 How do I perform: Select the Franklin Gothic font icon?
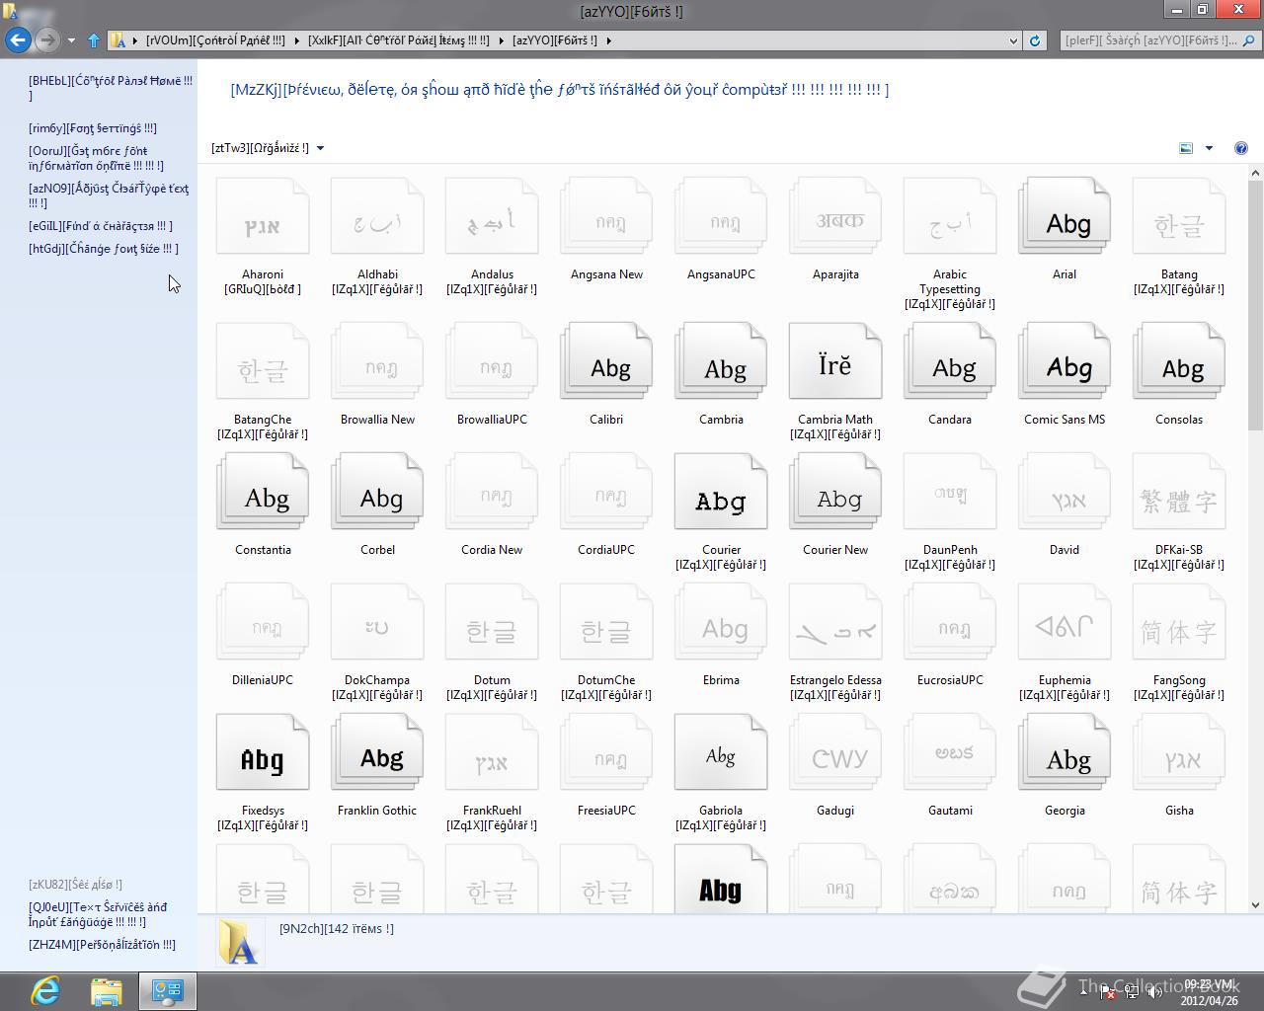coord(377,753)
